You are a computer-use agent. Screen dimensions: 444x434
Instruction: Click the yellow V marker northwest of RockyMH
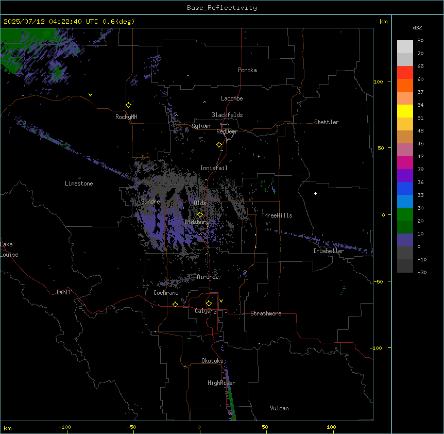pyautogui.click(x=90, y=95)
